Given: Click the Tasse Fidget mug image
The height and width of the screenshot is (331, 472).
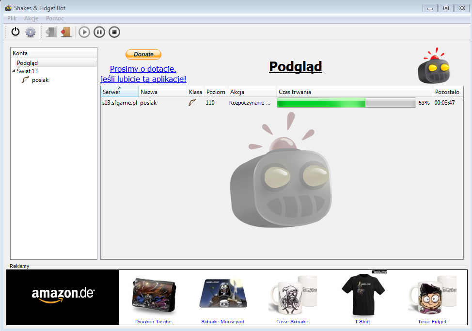Looking at the screenshot, I should pyautogui.click(x=432, y=296).
